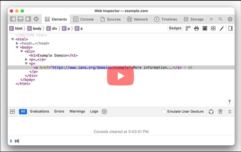Click the console reload arrows icon
The image size is (241, 152).
click(211, 111)
